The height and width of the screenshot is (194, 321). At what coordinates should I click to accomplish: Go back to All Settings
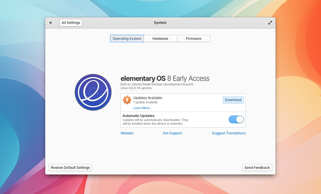[71, 23]
